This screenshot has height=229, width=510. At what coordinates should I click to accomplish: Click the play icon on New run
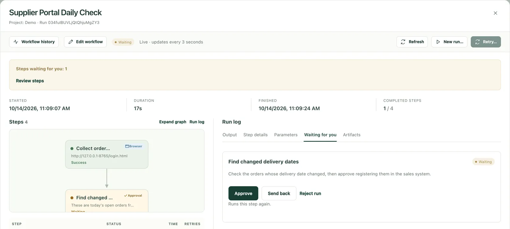(438, 42)
